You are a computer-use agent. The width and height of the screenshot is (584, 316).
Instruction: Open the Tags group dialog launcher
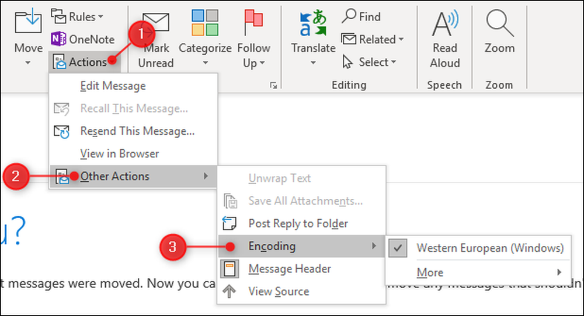coord(274,86)
